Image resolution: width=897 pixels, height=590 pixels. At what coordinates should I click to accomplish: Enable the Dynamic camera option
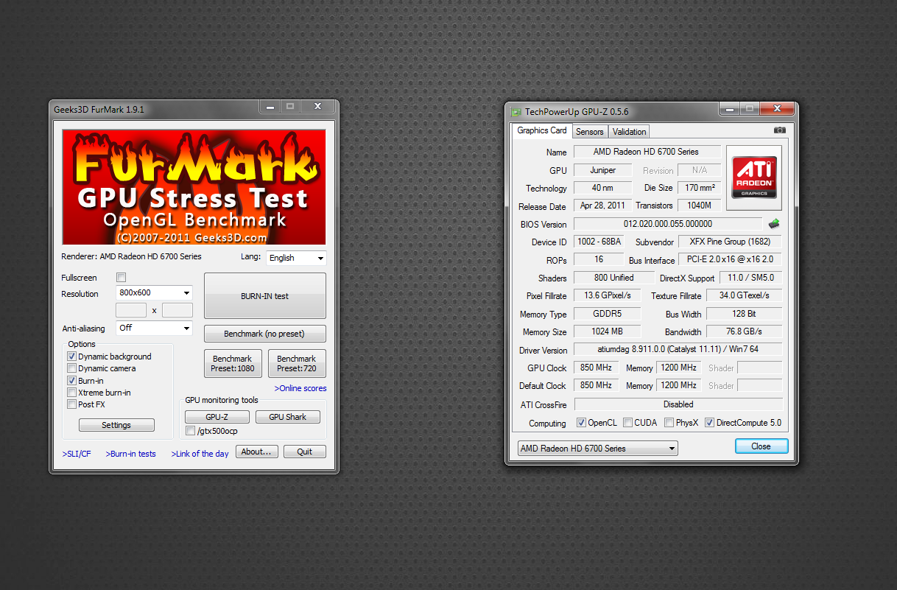(71, 368)
